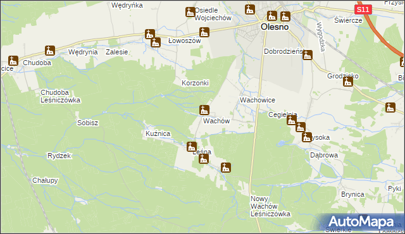Select the Sobisz village label
Viewport: 405px width, 234px height.
click(87, 123)
